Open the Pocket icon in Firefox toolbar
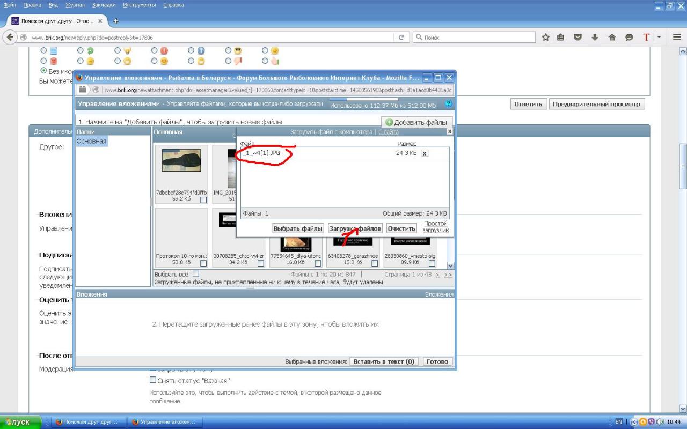The height and width of the screenshot is (429, 687). tap(578, 38)
